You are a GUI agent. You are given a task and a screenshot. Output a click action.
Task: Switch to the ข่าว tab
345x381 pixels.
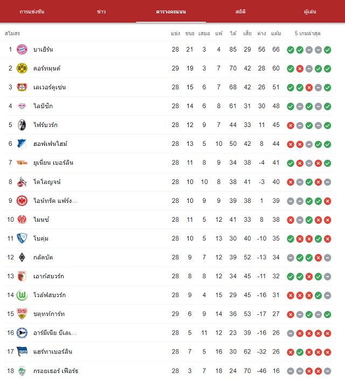pyautogui.click(x=101, y=11)
